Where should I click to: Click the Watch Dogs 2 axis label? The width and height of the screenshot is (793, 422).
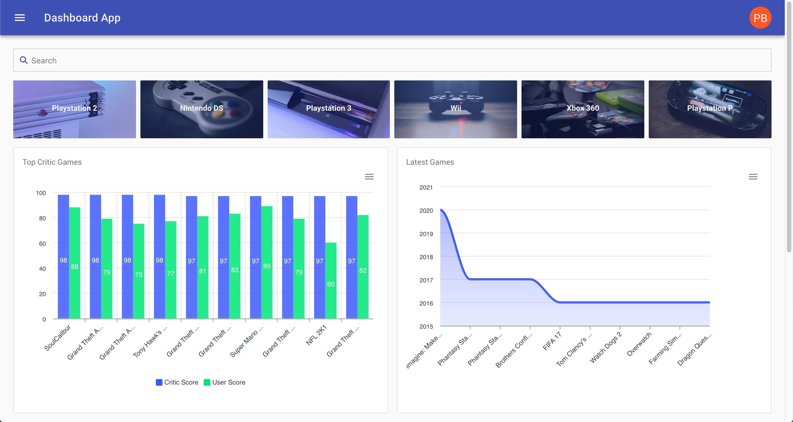(605, 347)
